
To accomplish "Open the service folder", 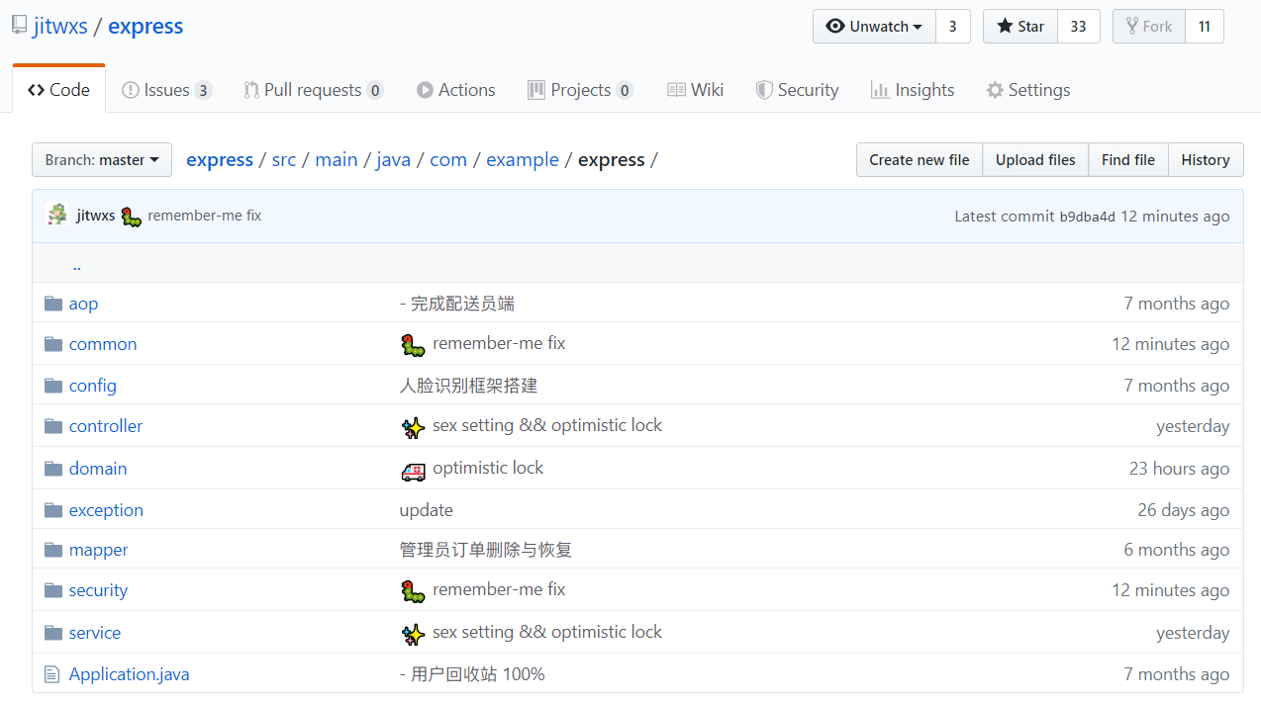I will 95,633.
